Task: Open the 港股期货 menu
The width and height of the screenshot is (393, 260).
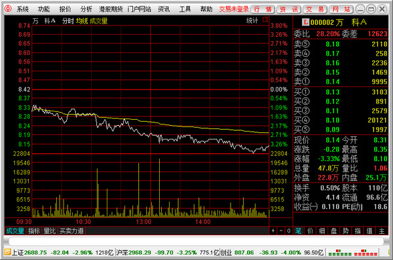Action: click(111, 9)
